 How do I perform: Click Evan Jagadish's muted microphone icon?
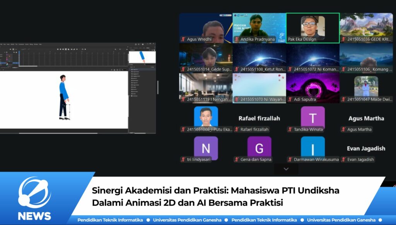[x=343, y=159]
